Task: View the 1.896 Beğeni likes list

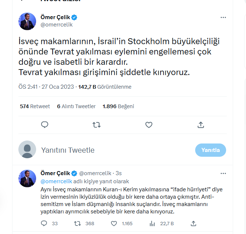Action: tap(118, 106)
